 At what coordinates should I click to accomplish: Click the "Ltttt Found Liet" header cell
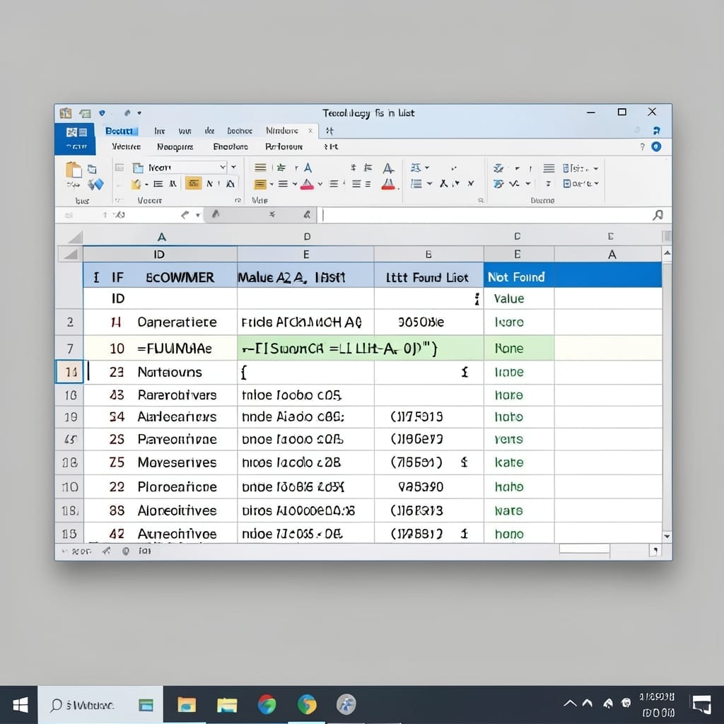click(x=428, y=277)
